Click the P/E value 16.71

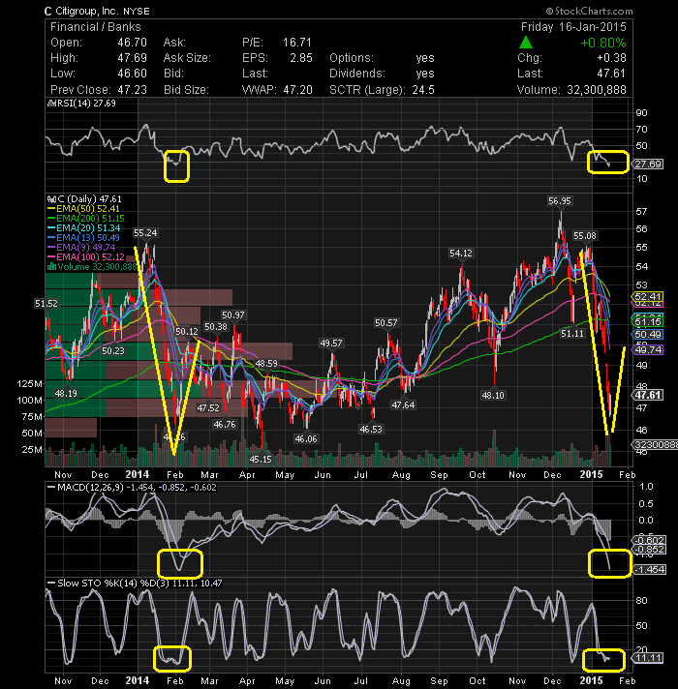pyautogui.click(x=297, y=43)
